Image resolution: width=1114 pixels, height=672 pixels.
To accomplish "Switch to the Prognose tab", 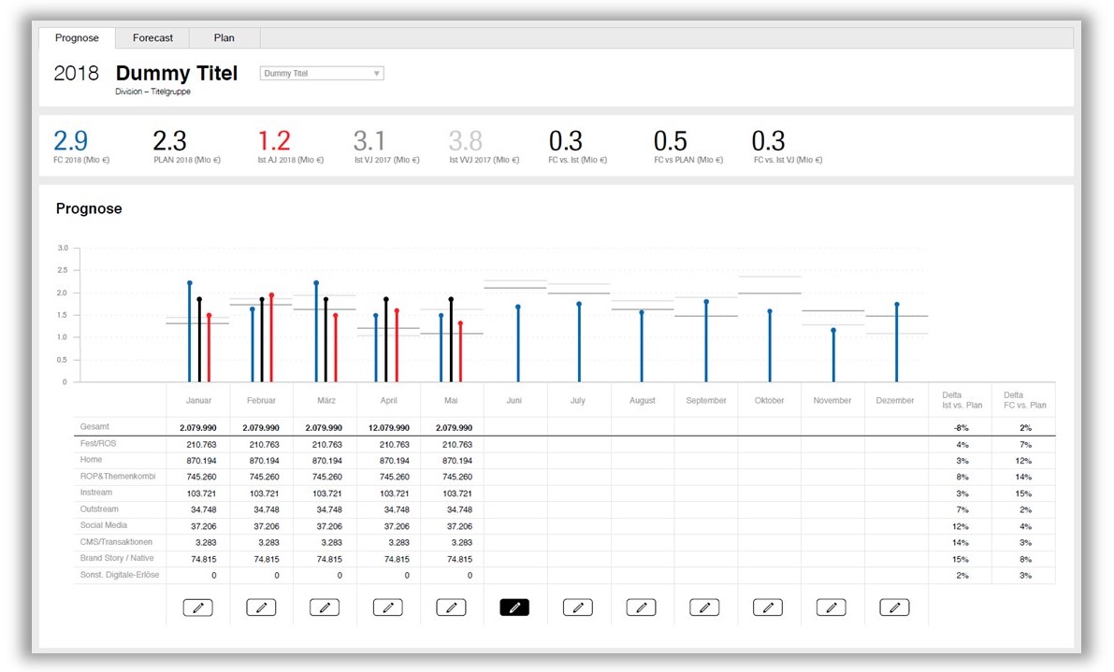I will point(77,38).
